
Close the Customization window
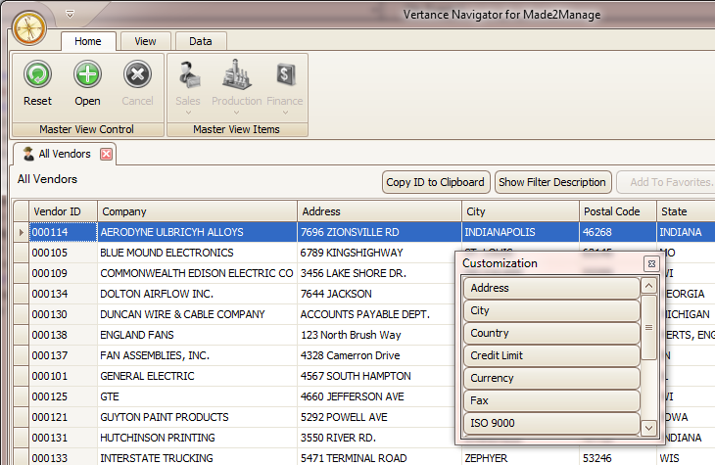pyautogui.click(x=651, y=263)
